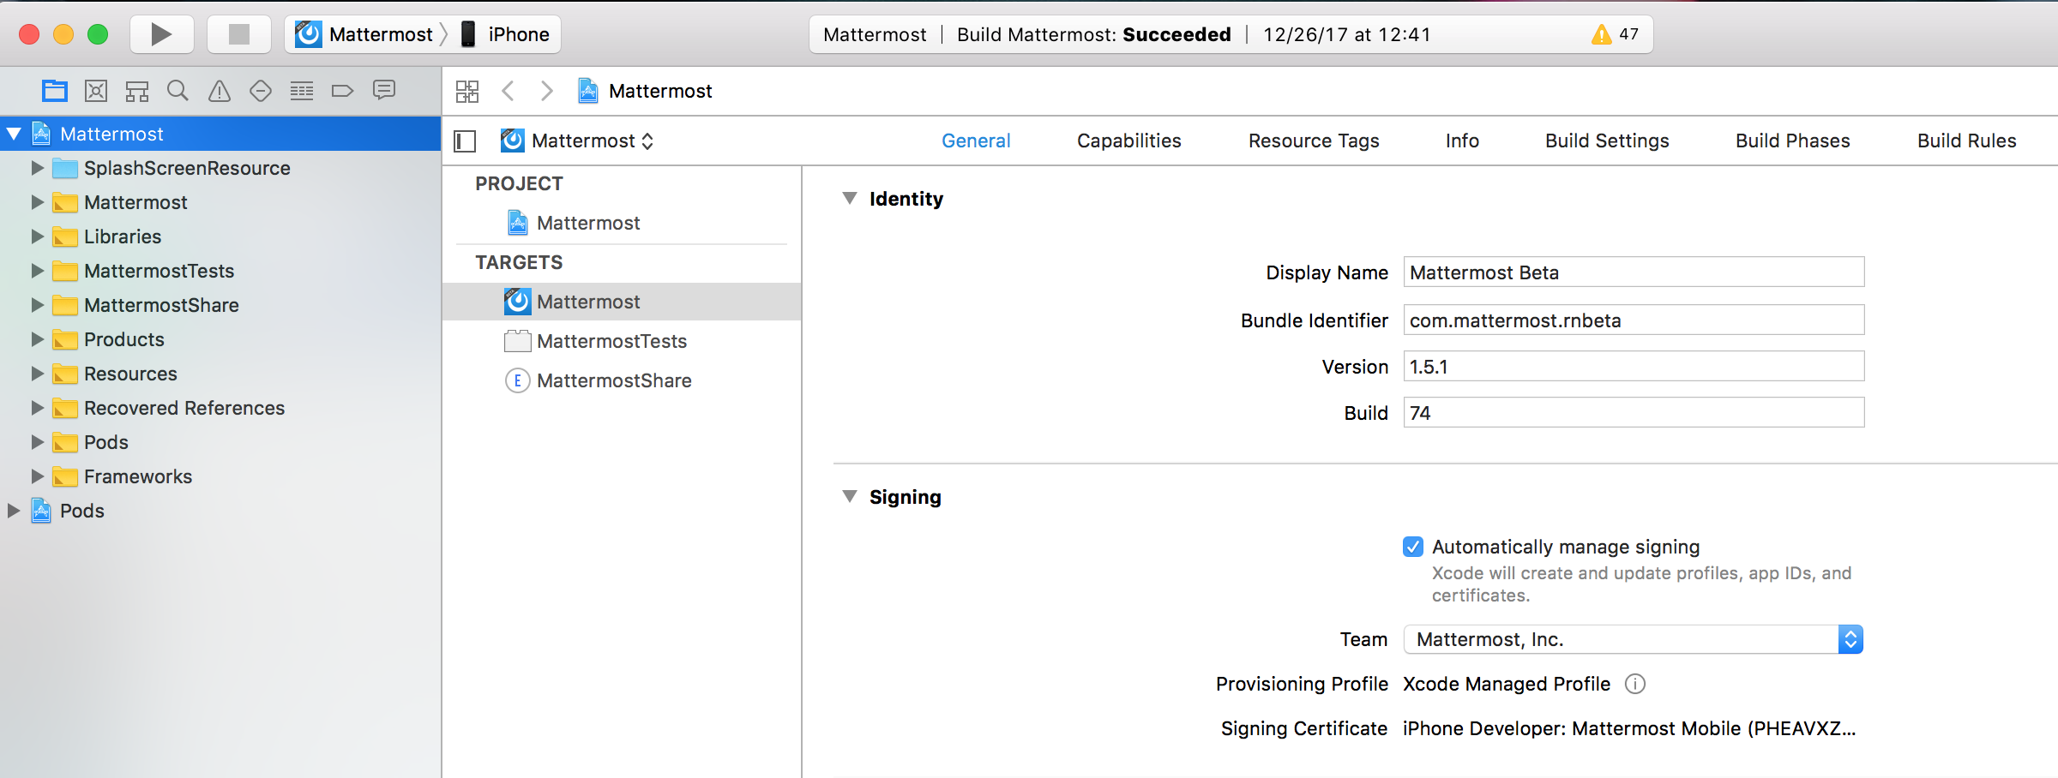Screen dimensions: 2058x778
Task: Click the yellow warning count indicator
Action: (x=1615, y=34)
